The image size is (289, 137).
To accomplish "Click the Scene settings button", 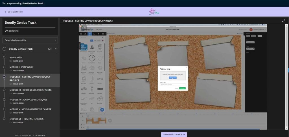I will [250, 42].
